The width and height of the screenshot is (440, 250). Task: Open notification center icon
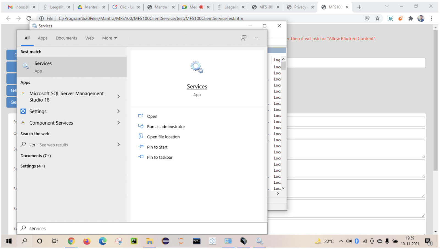(x=429, y=241)
